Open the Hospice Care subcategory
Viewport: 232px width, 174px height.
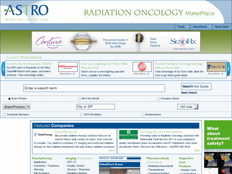pos(188,170)
